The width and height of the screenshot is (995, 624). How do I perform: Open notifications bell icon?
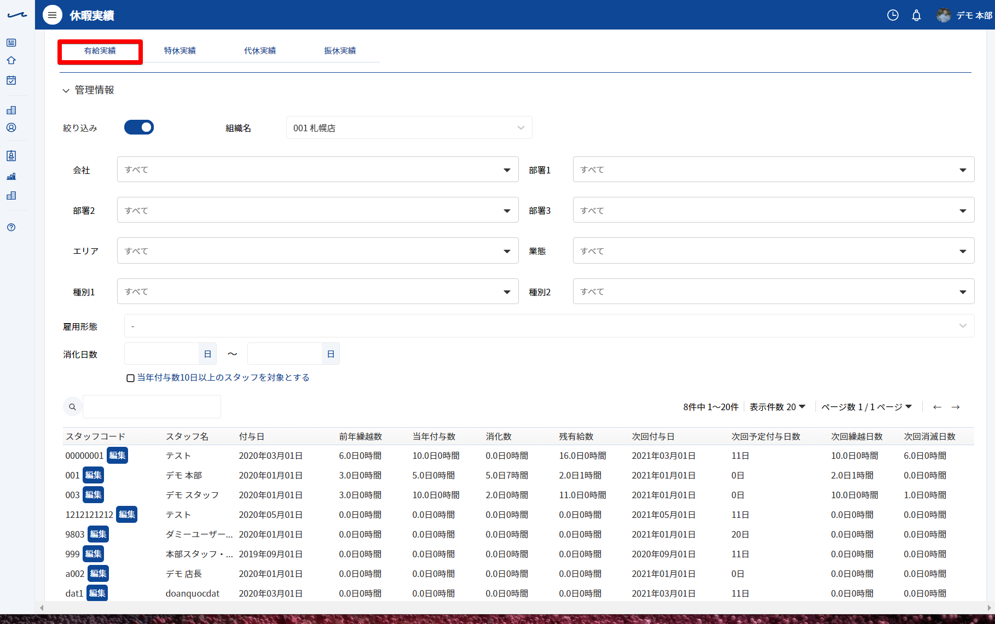(x=916, y=15)
